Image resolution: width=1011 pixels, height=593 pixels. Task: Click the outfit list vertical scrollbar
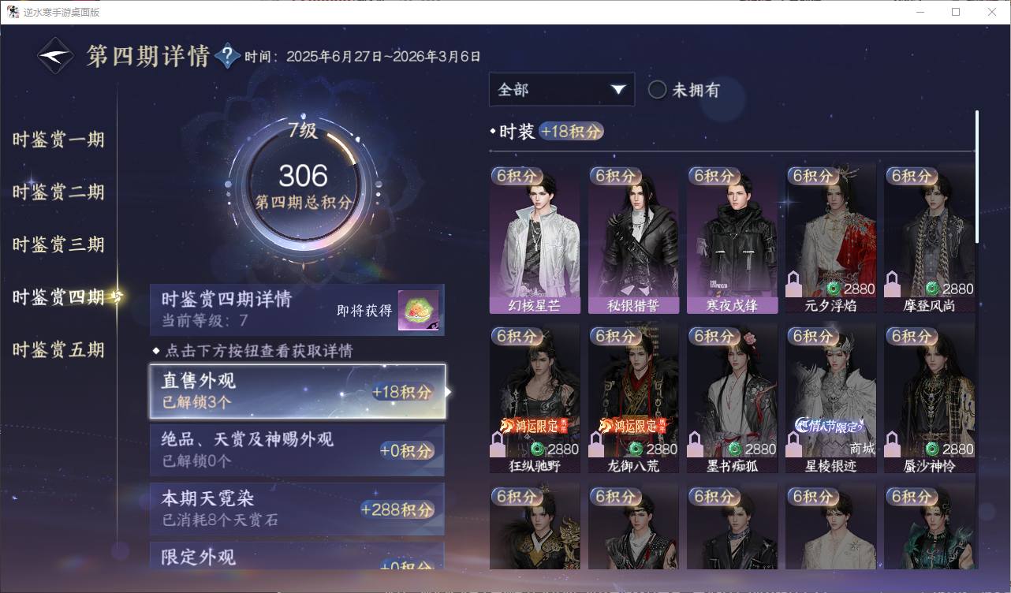977,177
